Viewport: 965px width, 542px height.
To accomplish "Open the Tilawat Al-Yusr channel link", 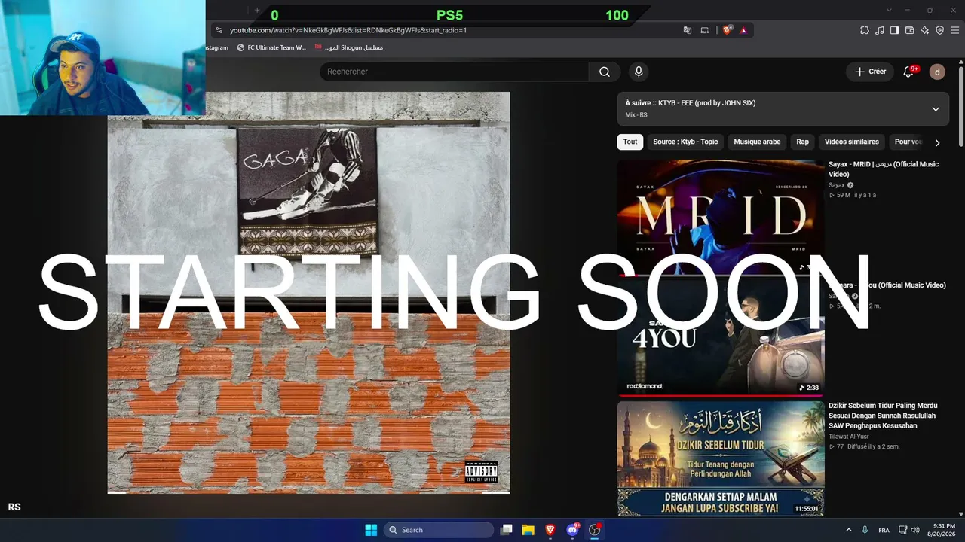I will click(x=849, y=437).
